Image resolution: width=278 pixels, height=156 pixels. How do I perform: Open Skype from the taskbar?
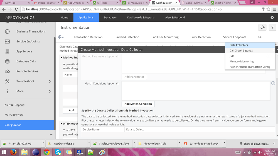tap(58, 152)
